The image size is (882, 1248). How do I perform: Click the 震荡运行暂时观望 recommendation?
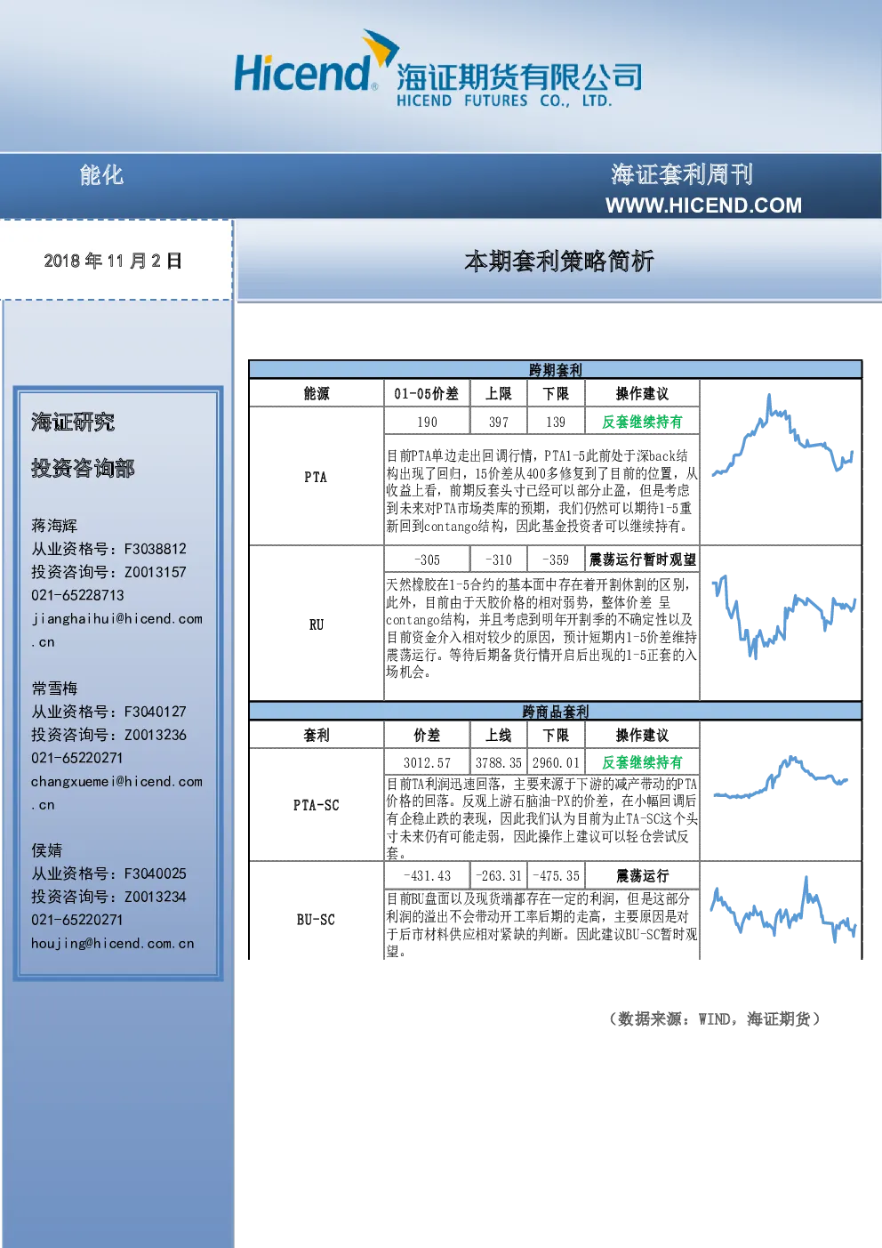[642, 560]
